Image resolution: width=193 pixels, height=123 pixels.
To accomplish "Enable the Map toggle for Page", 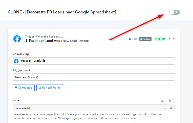I will pos(171,101).
